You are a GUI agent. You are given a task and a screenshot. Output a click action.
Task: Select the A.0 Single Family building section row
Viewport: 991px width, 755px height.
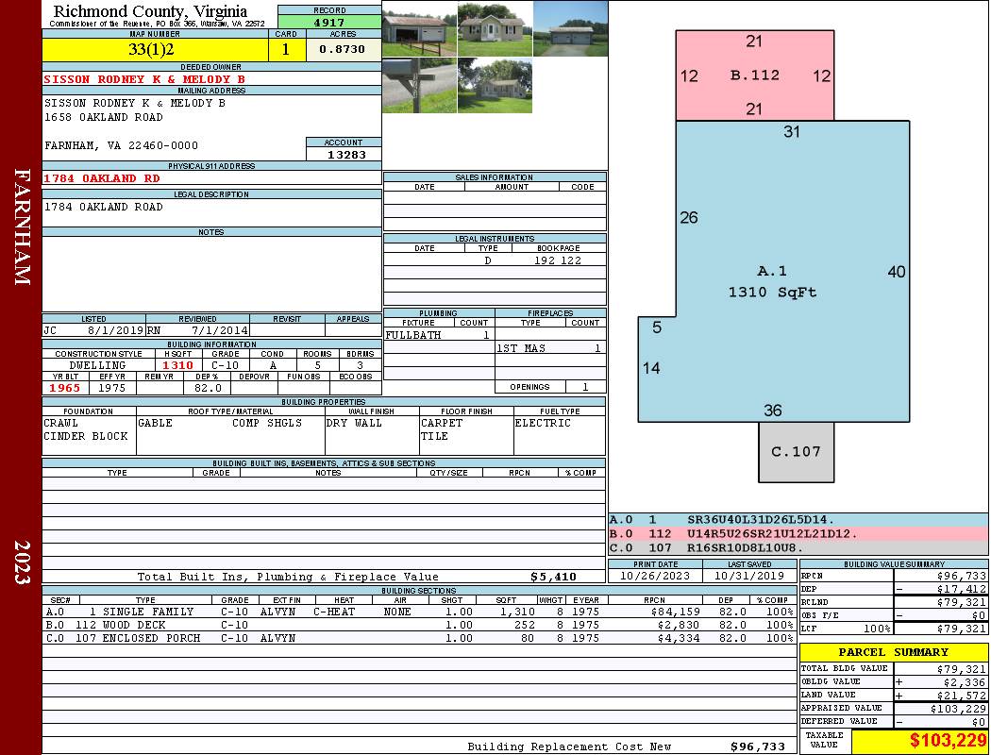[418, 612]
